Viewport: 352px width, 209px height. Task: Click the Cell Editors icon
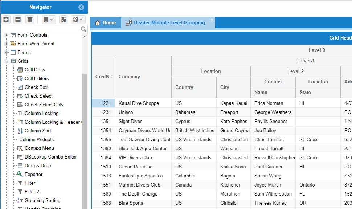pos(20,79)
